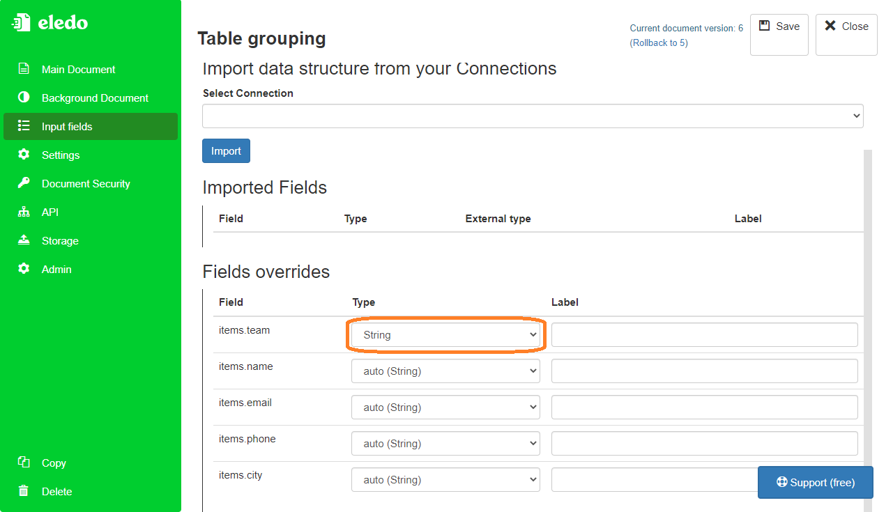The image size is (893, 512).
Task: Change the type dropdown for items.email
Action: pos(445,407)
